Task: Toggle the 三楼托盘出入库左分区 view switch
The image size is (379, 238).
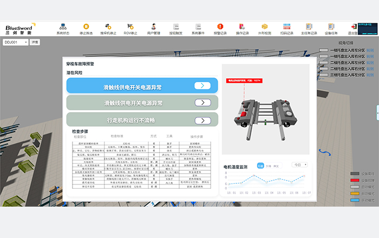Action: tap(323, 74)
